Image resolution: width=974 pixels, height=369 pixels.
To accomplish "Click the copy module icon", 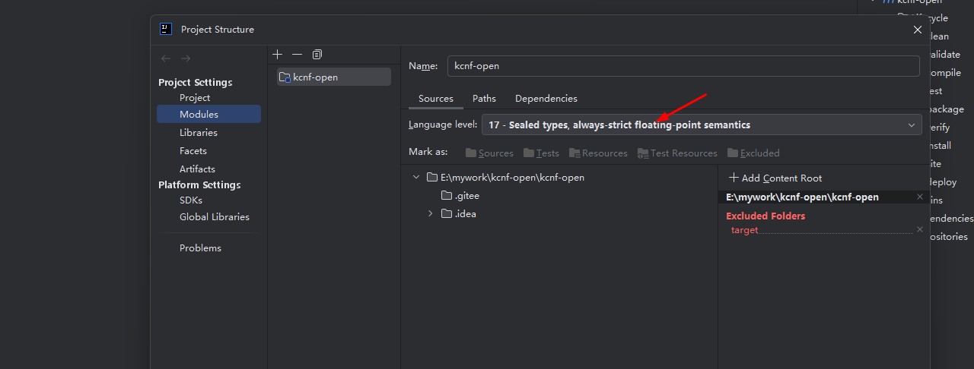I will pyautogui.click(x=317, y=55).
